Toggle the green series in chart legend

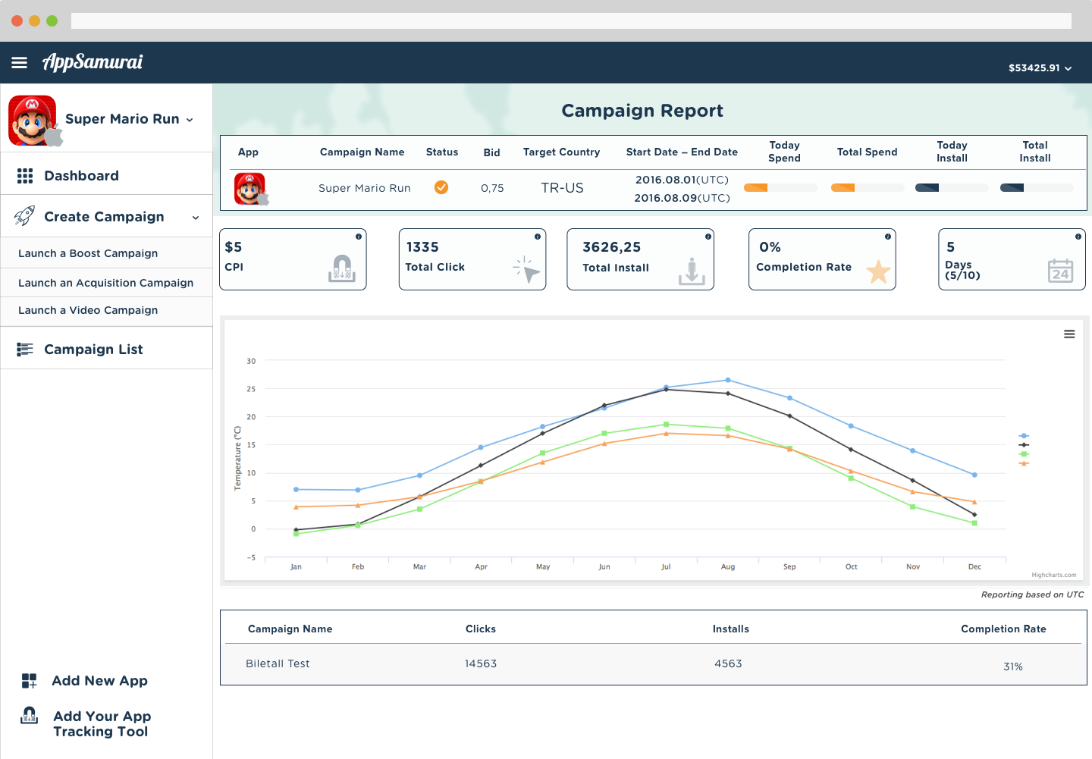(x=1024, y=454)
